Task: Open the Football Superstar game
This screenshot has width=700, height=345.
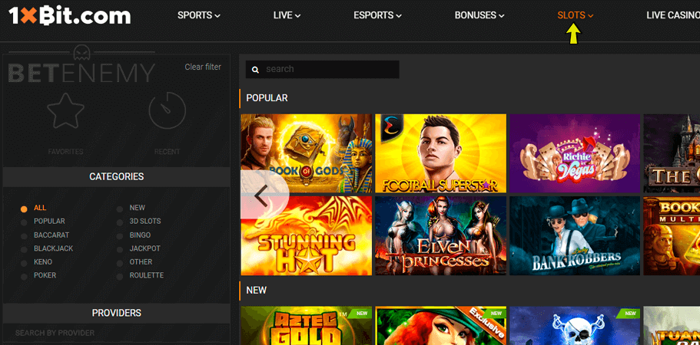Action: [x=440, y=153]
